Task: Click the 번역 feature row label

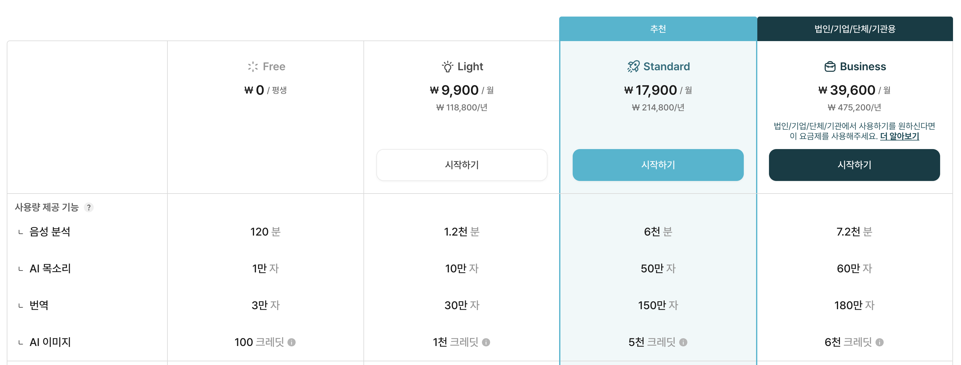Action: click(x=39, y=305)
